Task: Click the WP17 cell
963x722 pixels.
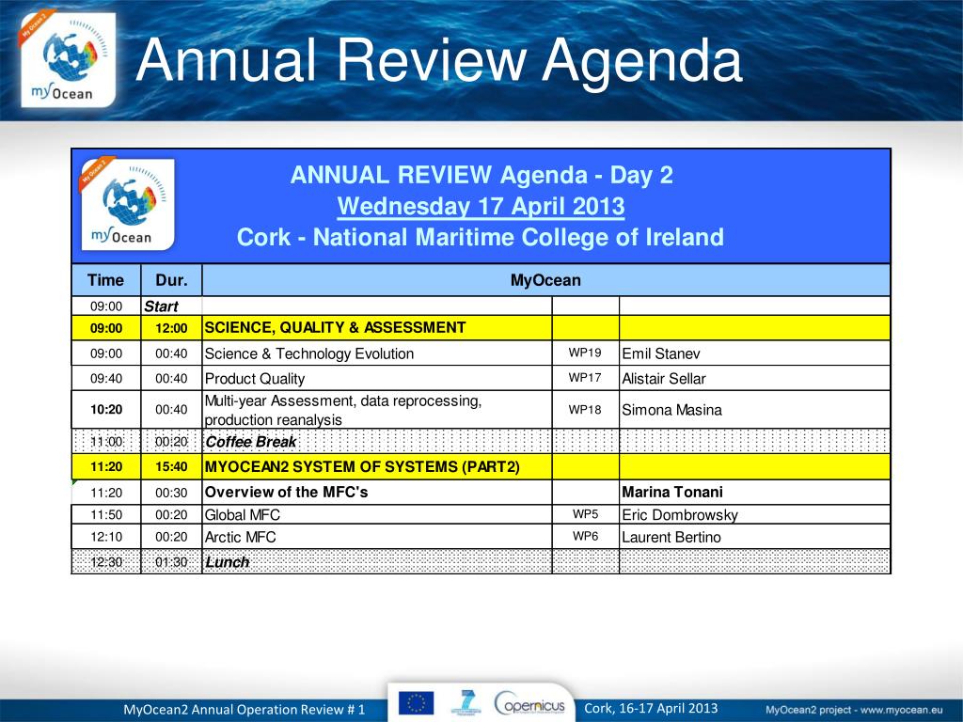Action: [x=585, y=378]
